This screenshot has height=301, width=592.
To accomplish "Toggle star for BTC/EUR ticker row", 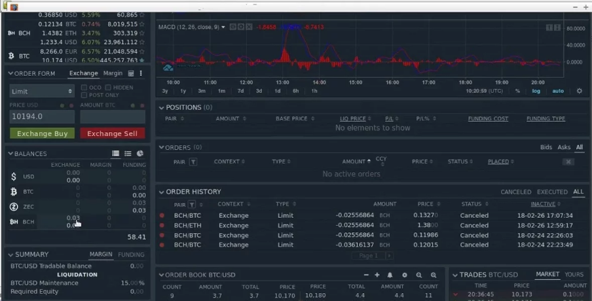I will [x=142, y=51].
